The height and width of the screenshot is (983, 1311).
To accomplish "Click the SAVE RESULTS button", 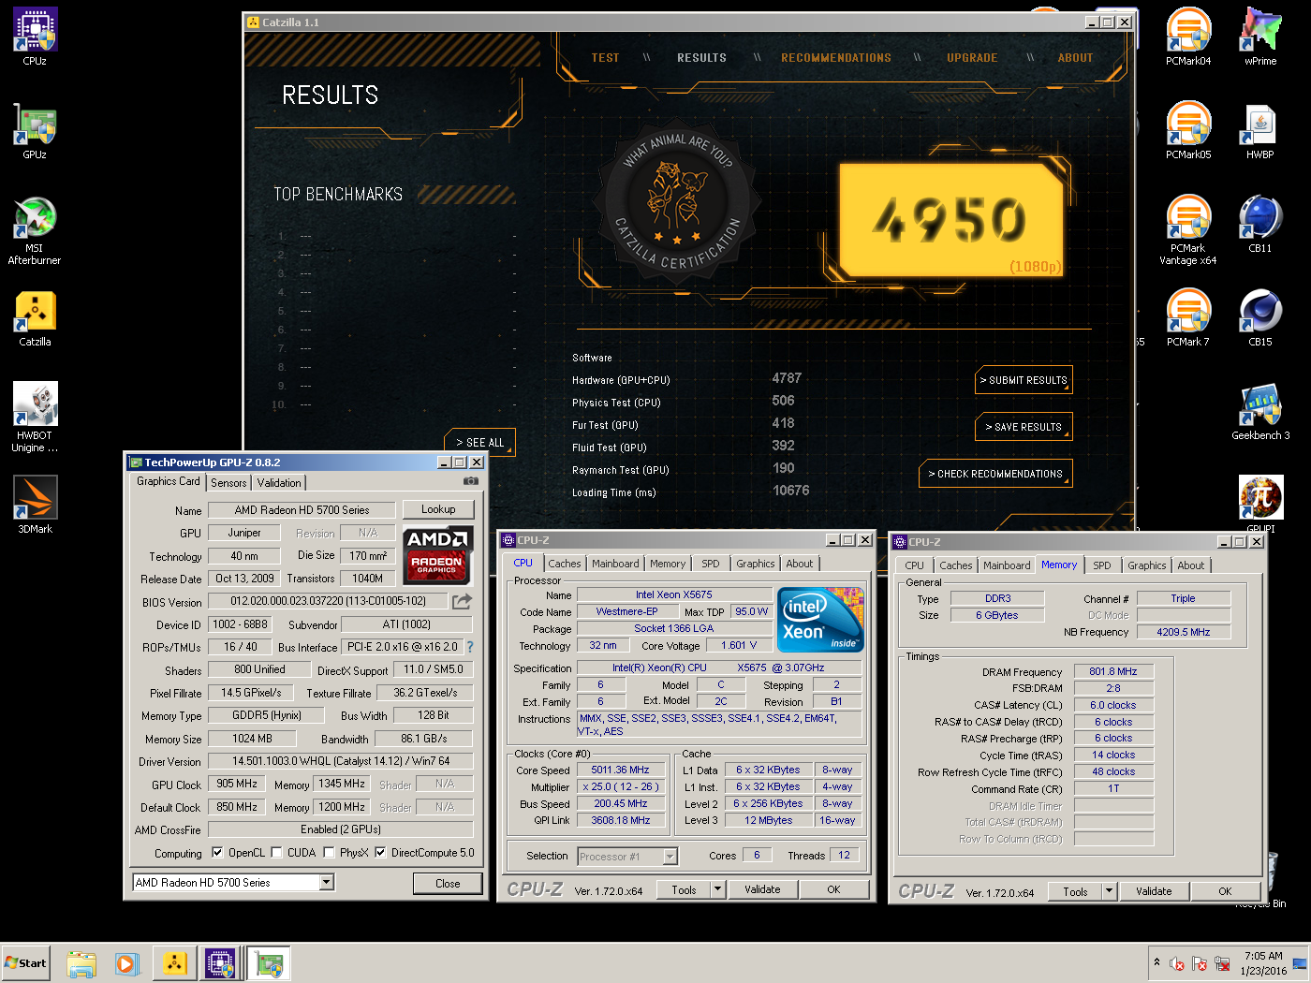I will [1024, 427].
